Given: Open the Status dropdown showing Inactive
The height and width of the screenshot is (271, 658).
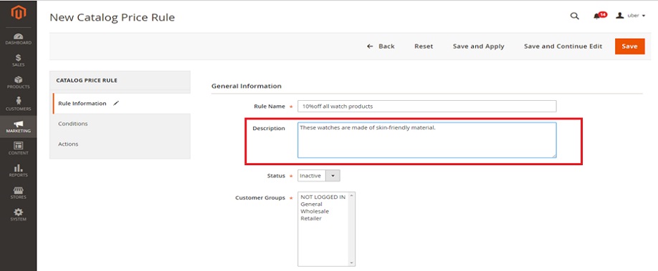Looking at the screenshot, I should click(x=318, y=176).
